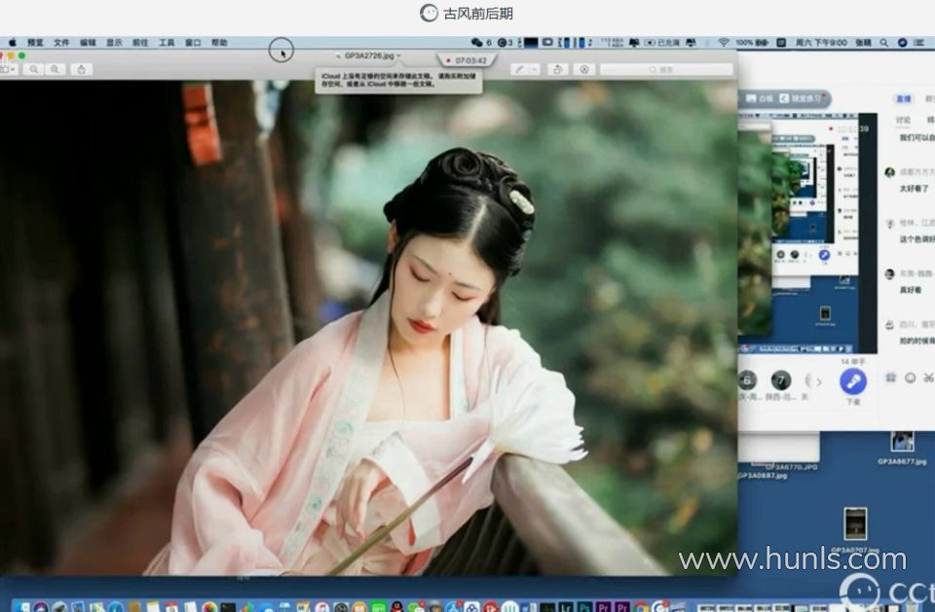Viewport: 935px width, 612px height.
Task: Click the blue microphone button in live class window
Action: coord(853,381)
